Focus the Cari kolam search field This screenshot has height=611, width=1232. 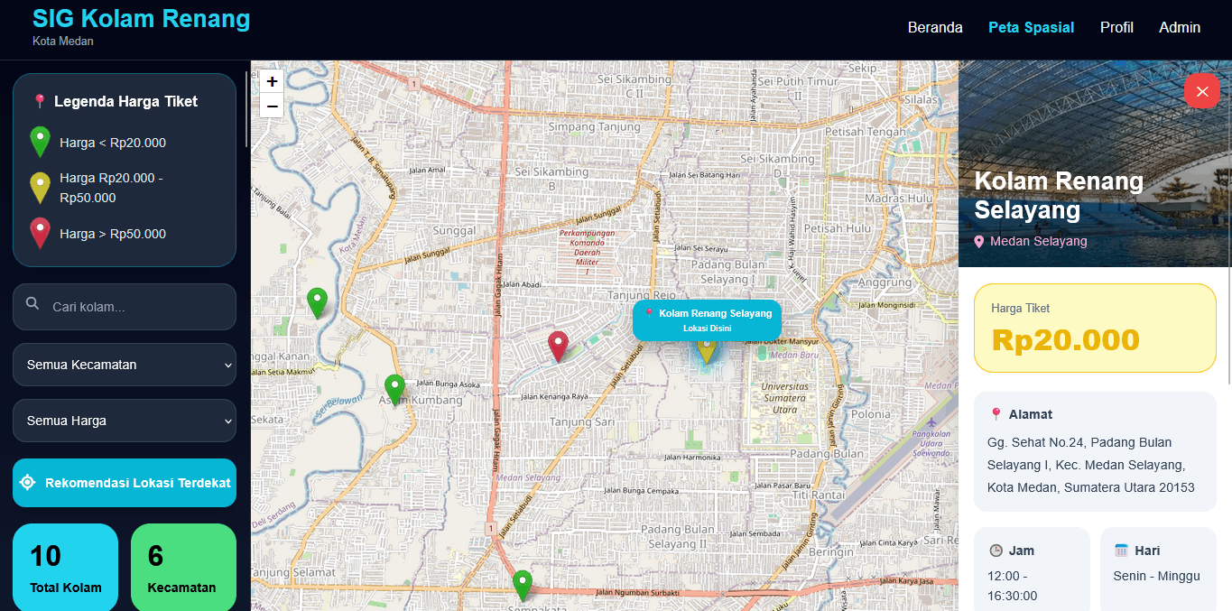pos(125,307)
